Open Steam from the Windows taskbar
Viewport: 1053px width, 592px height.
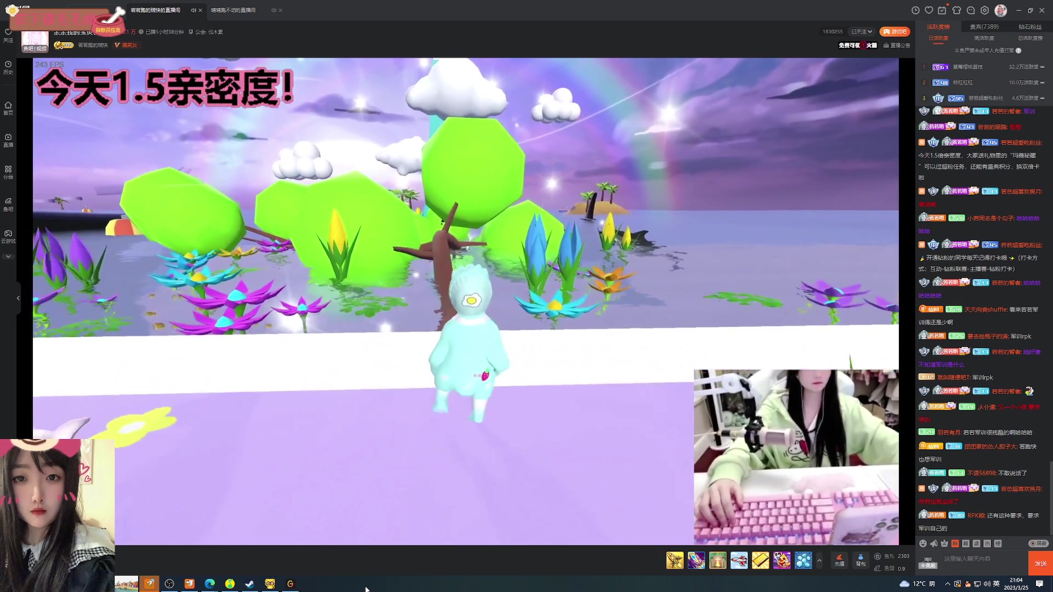pos(250,584)
